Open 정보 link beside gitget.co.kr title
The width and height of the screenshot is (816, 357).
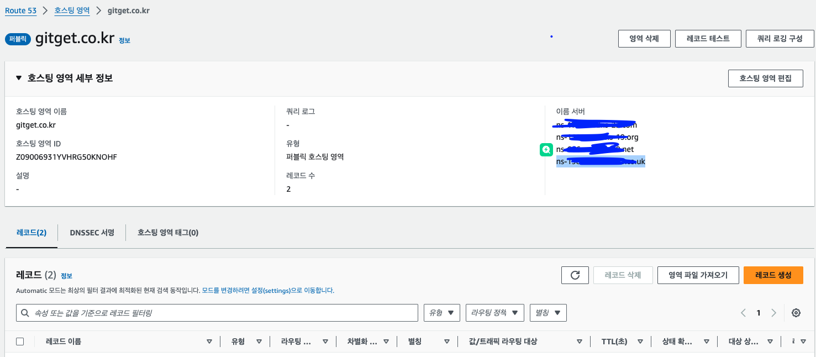click(124, 40)
